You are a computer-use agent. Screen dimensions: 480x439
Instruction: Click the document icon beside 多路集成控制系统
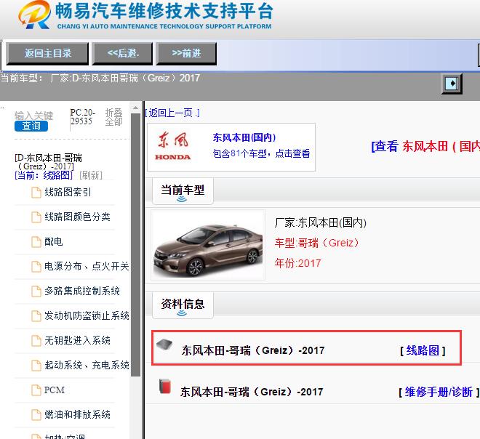[36, 291]
